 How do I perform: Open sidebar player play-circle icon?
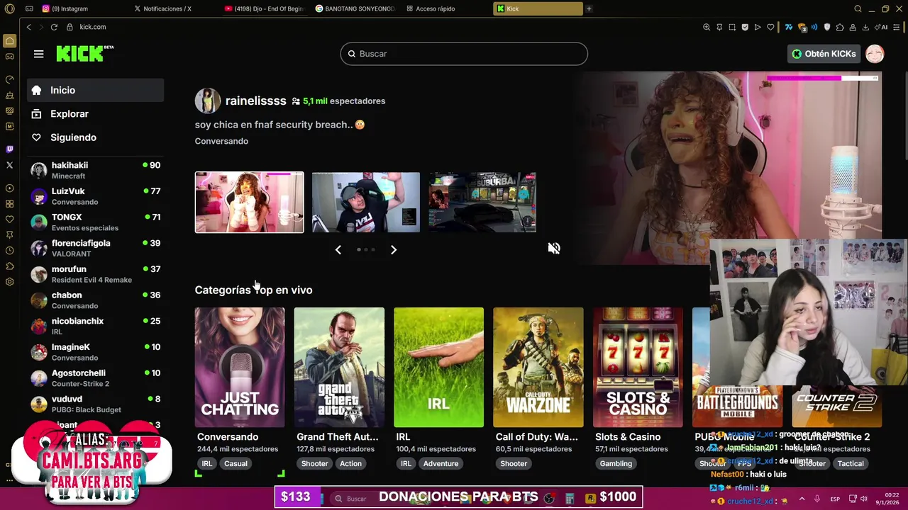point(9,188)
